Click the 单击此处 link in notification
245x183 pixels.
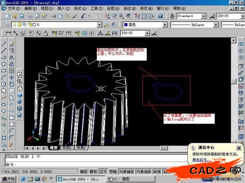click(x=200, y=159)
